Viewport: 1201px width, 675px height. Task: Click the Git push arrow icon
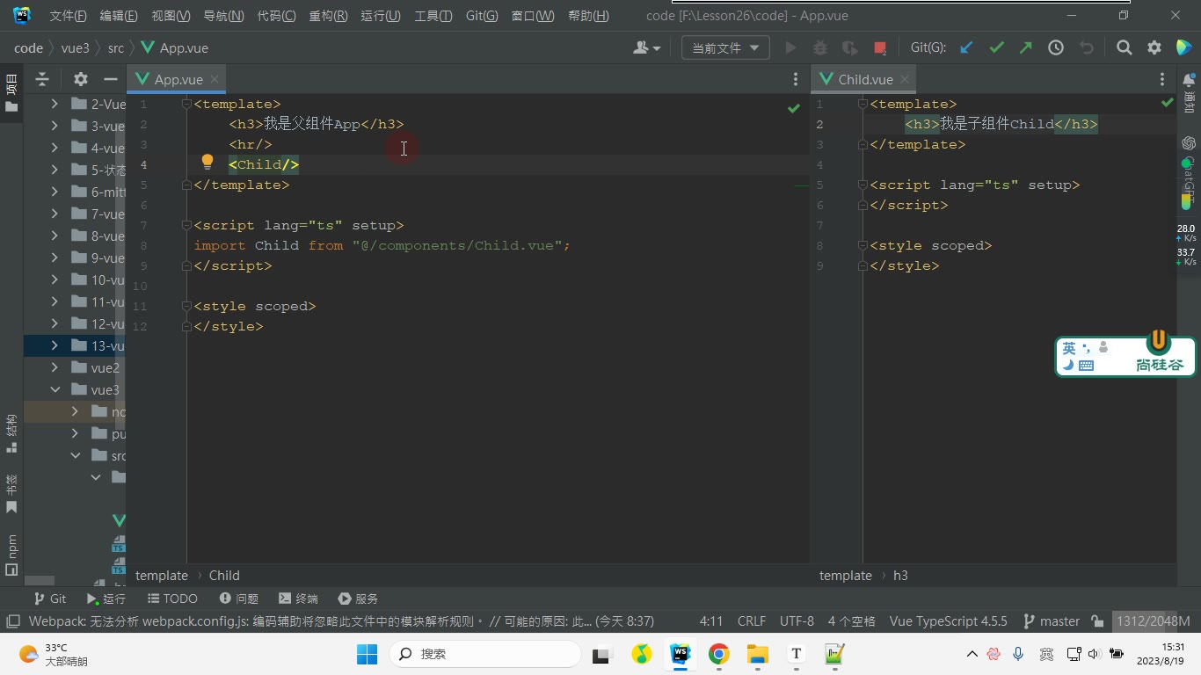pos(1025,48)
